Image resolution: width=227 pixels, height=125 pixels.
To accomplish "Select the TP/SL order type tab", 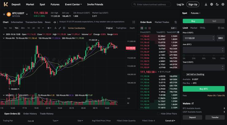I will tap(202, 28).
